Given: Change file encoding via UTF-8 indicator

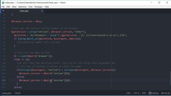Looking at the screenshot, I should [x=136, y=93].
